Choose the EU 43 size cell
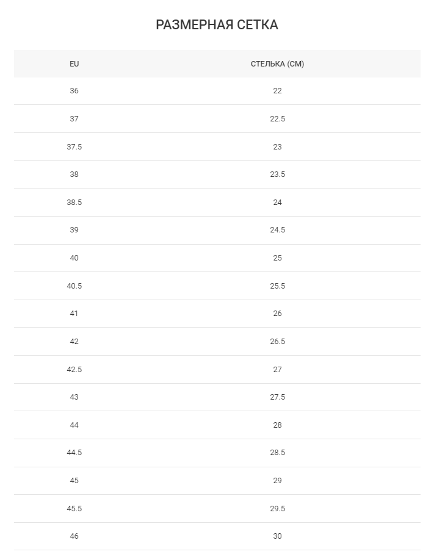Viewport: 434px width, 557px height. coord(74,397)
